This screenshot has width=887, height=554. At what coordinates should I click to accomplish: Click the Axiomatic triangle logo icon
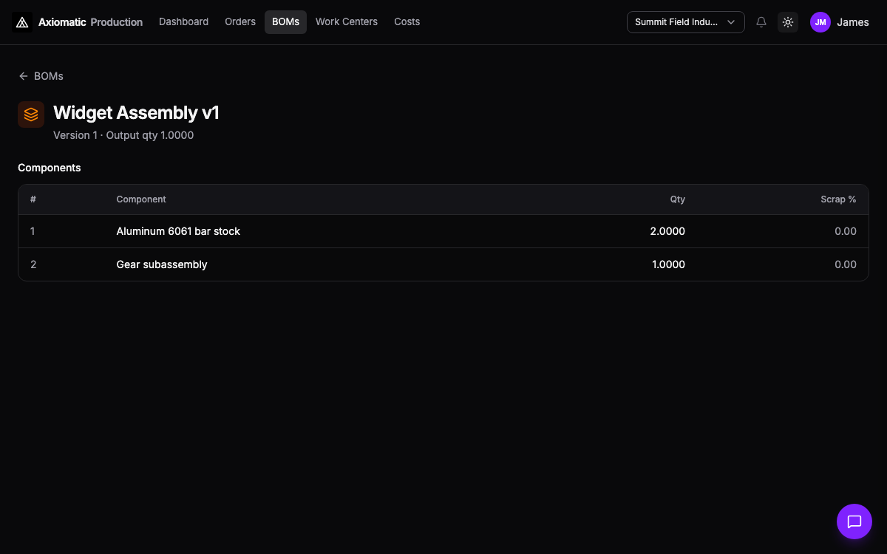(x=22, y=22)
